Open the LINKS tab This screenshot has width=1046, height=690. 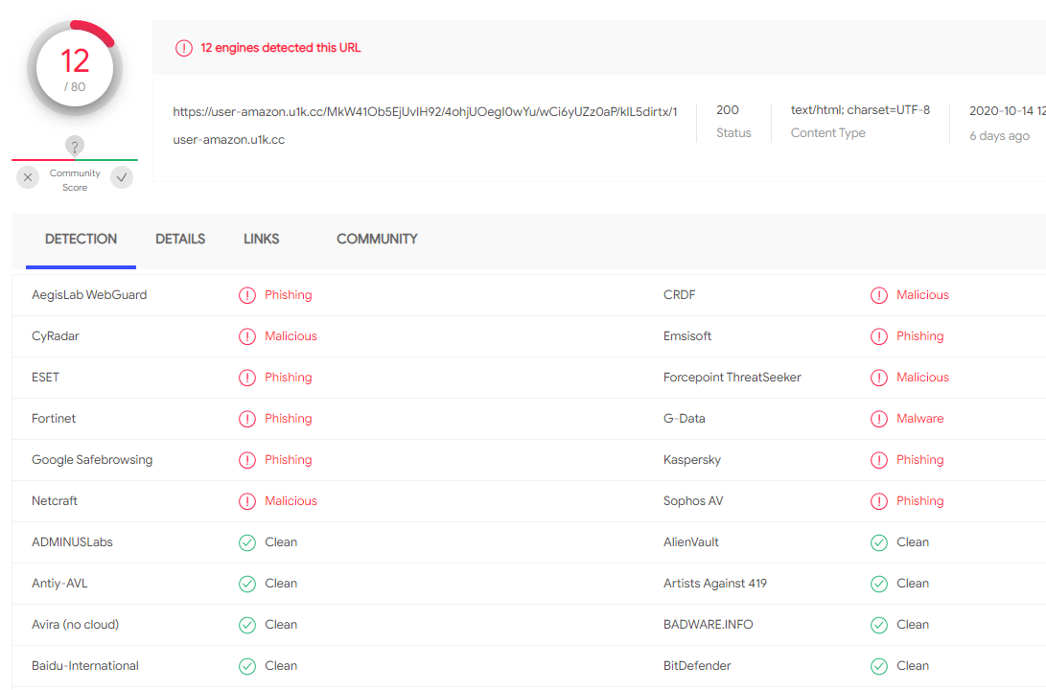tap(262, 240)
